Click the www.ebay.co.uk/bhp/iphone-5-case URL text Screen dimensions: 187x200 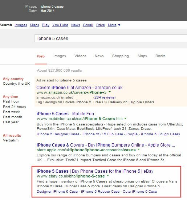click(71, 176)
